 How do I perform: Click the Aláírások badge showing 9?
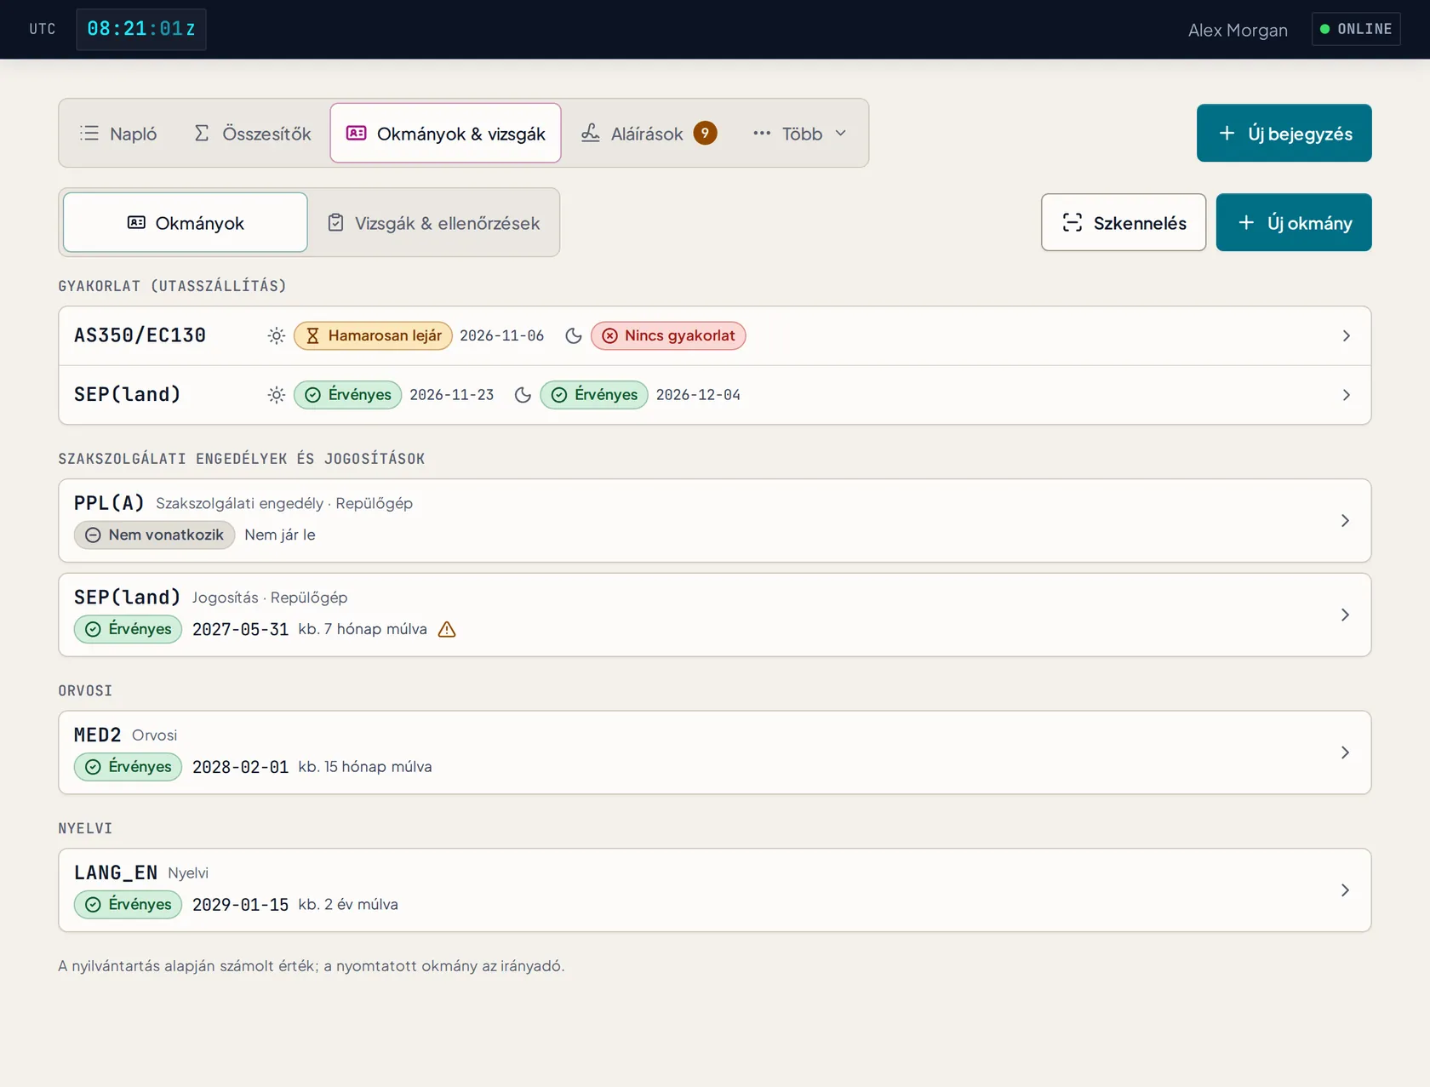[705, 133]
